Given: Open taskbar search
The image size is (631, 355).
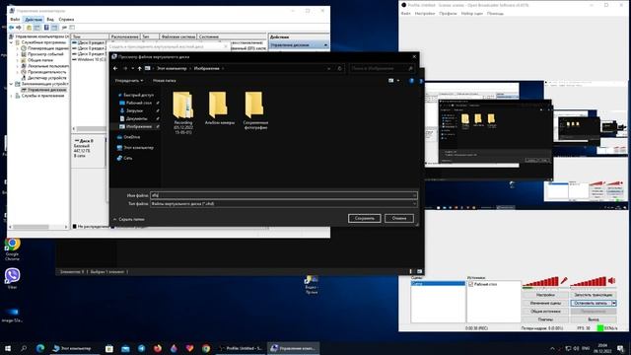Looking at the screenshot, I should [24, 348].
